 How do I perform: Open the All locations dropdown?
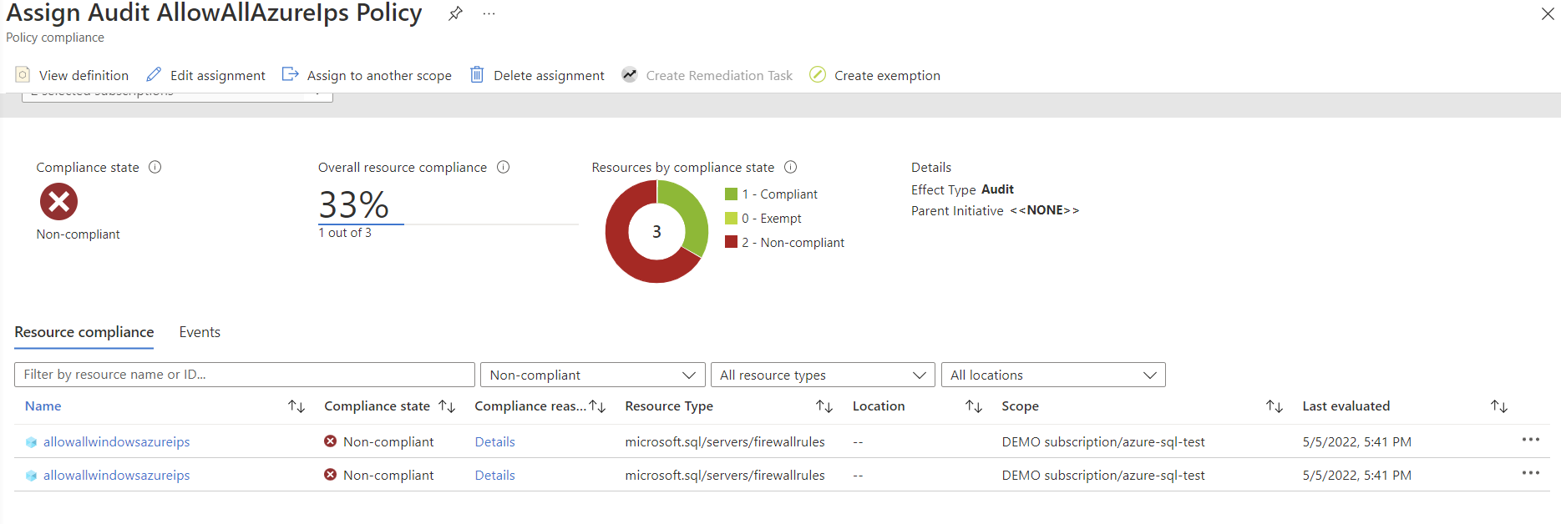(1052, 375)
